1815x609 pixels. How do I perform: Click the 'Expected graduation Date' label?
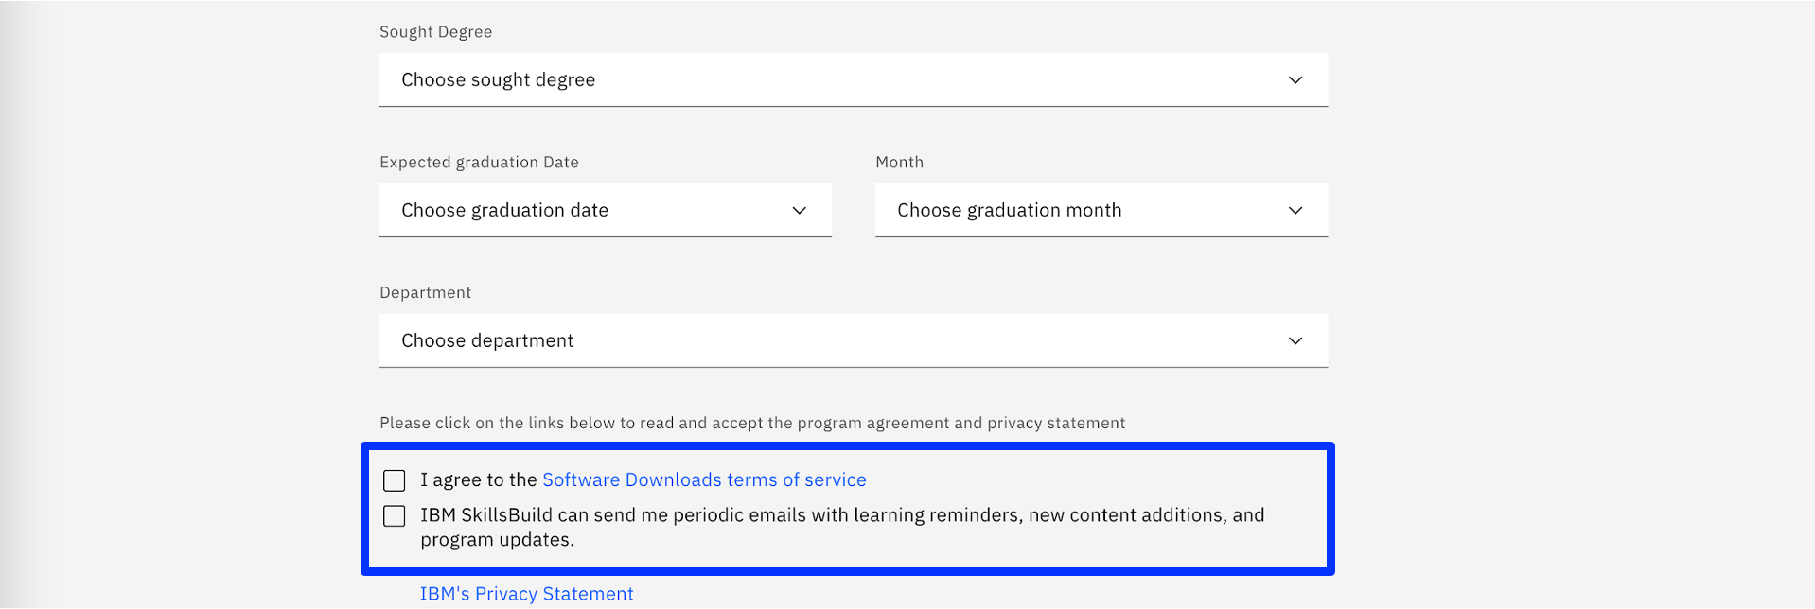[479, 163]
